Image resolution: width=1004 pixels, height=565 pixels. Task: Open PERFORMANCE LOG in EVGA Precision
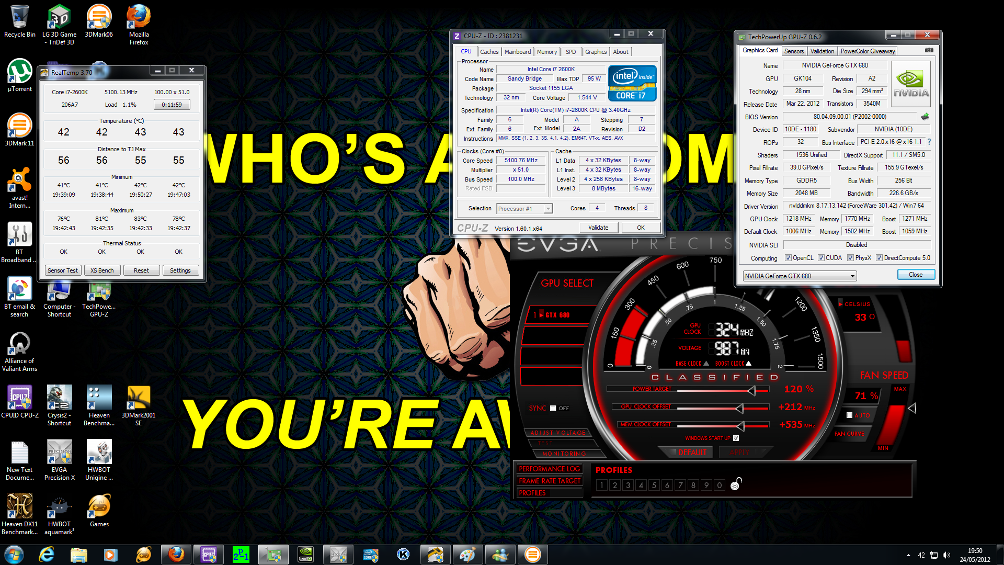pyautogui.click(x=549, y=469)
